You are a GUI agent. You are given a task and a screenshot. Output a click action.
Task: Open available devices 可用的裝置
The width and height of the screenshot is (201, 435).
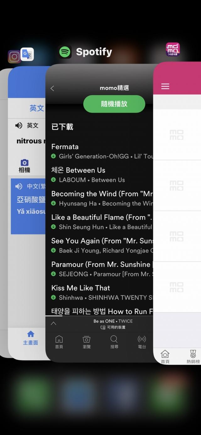point(113,327)
